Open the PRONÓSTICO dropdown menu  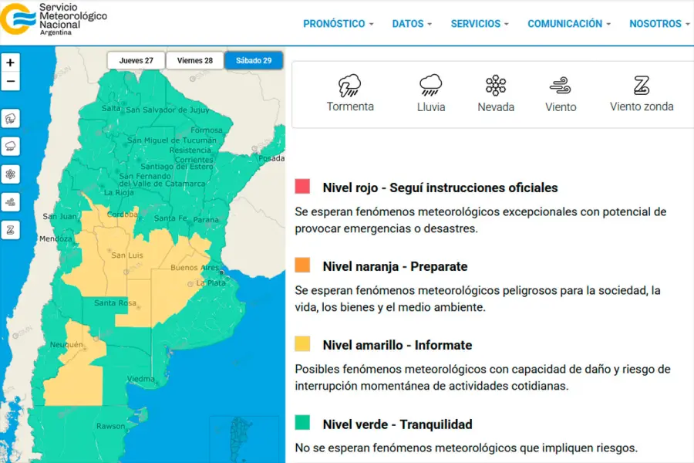[338, 24]
